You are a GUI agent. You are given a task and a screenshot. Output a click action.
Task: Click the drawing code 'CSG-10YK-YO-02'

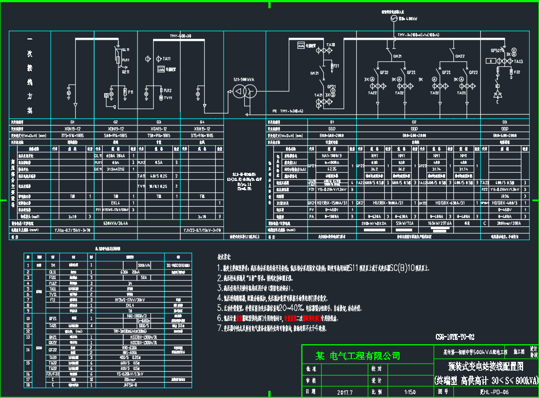click(455, 337)
